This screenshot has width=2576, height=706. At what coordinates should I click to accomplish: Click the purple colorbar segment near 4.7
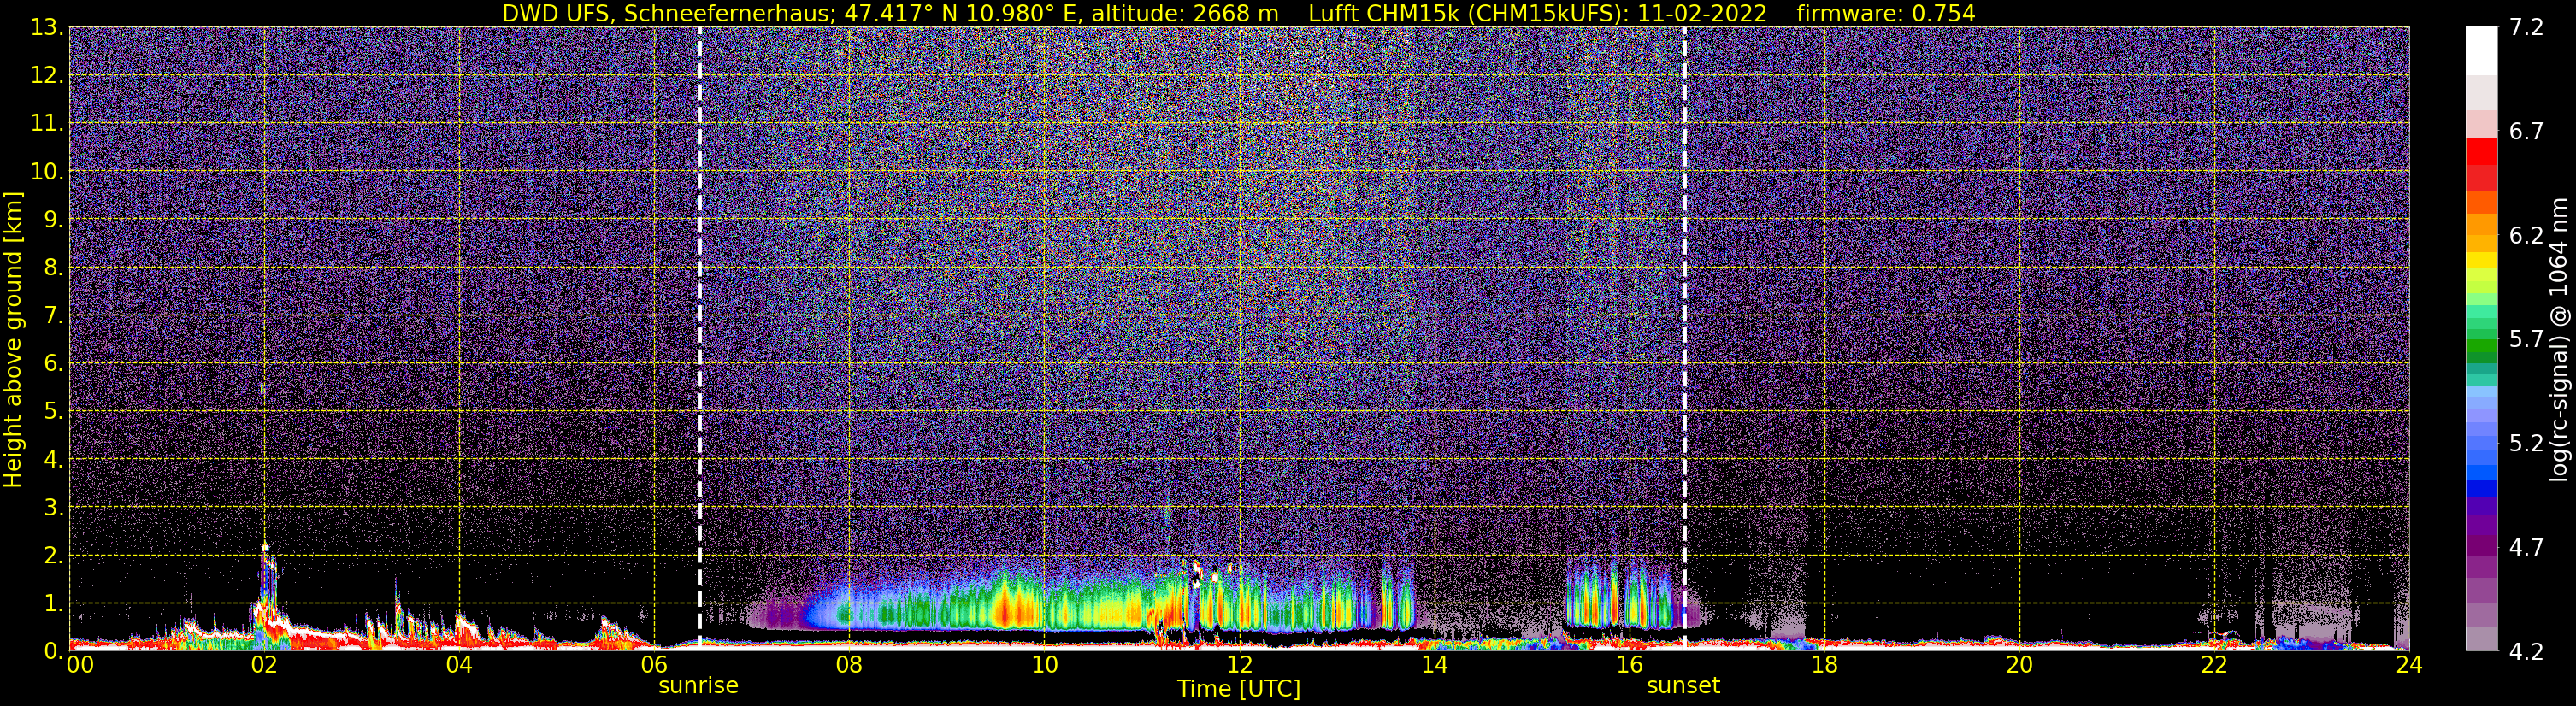click(2481, 546)
